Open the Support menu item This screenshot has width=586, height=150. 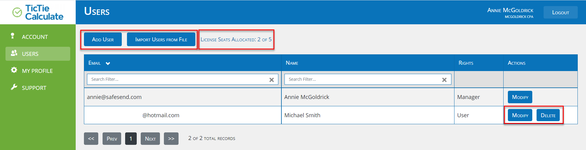click(38, 88)
